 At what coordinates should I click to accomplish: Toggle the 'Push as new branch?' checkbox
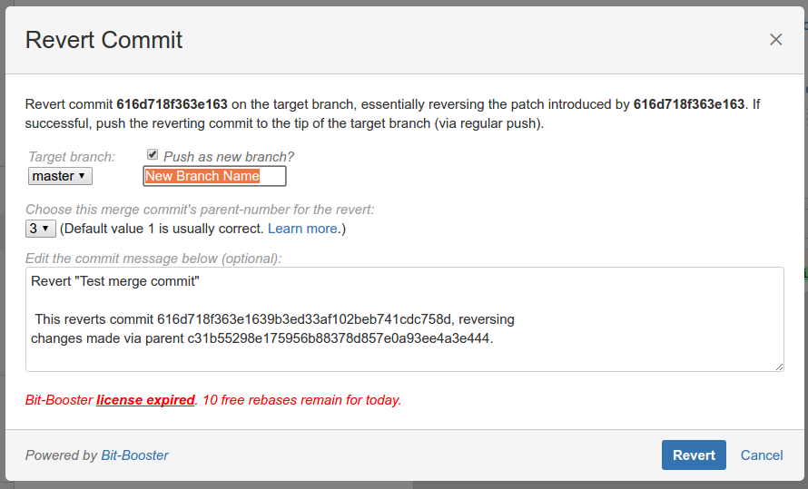153,155
